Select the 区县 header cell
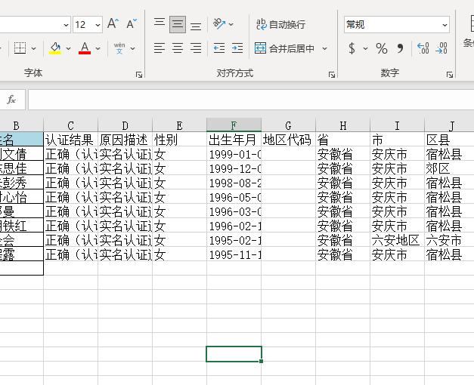The width and height of the screenshot is (474, 385). (x=449, y=140)
